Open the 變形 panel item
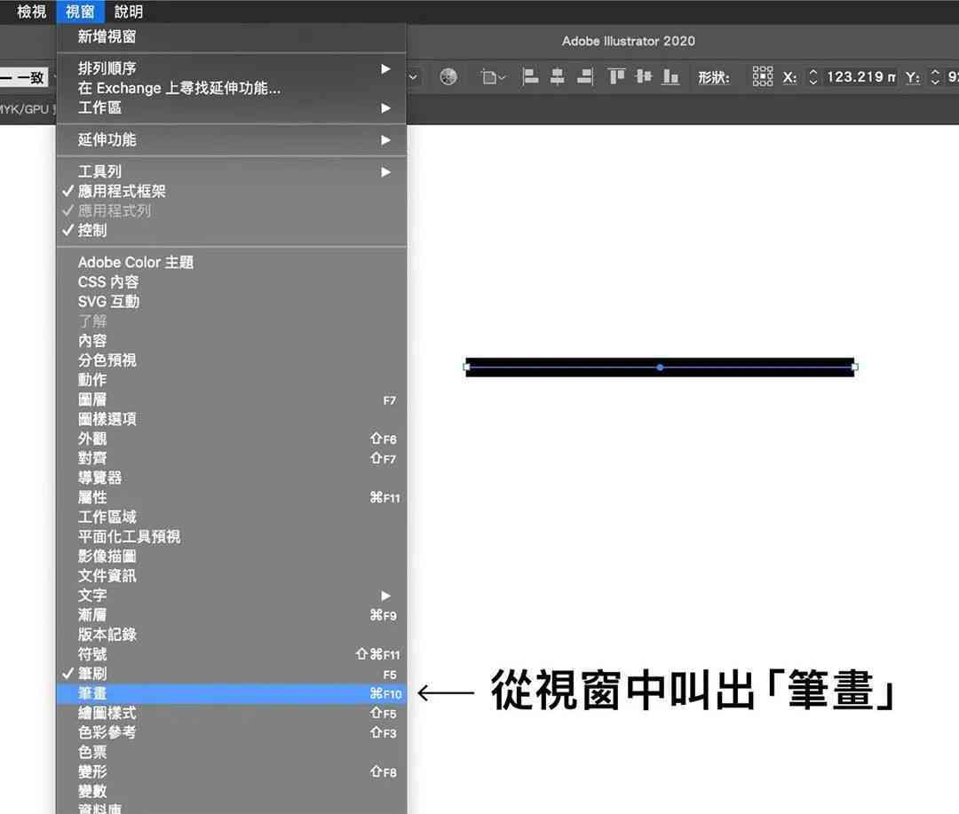This screenshot has height=814, width=959. tap(231, 771)
